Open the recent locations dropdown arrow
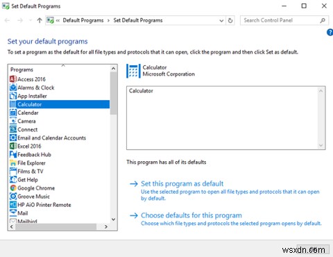 (31, 20)
